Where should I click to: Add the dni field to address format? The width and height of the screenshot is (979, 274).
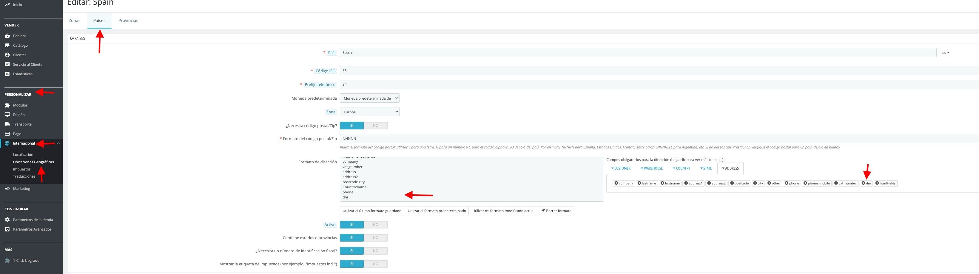click(866, 184)
